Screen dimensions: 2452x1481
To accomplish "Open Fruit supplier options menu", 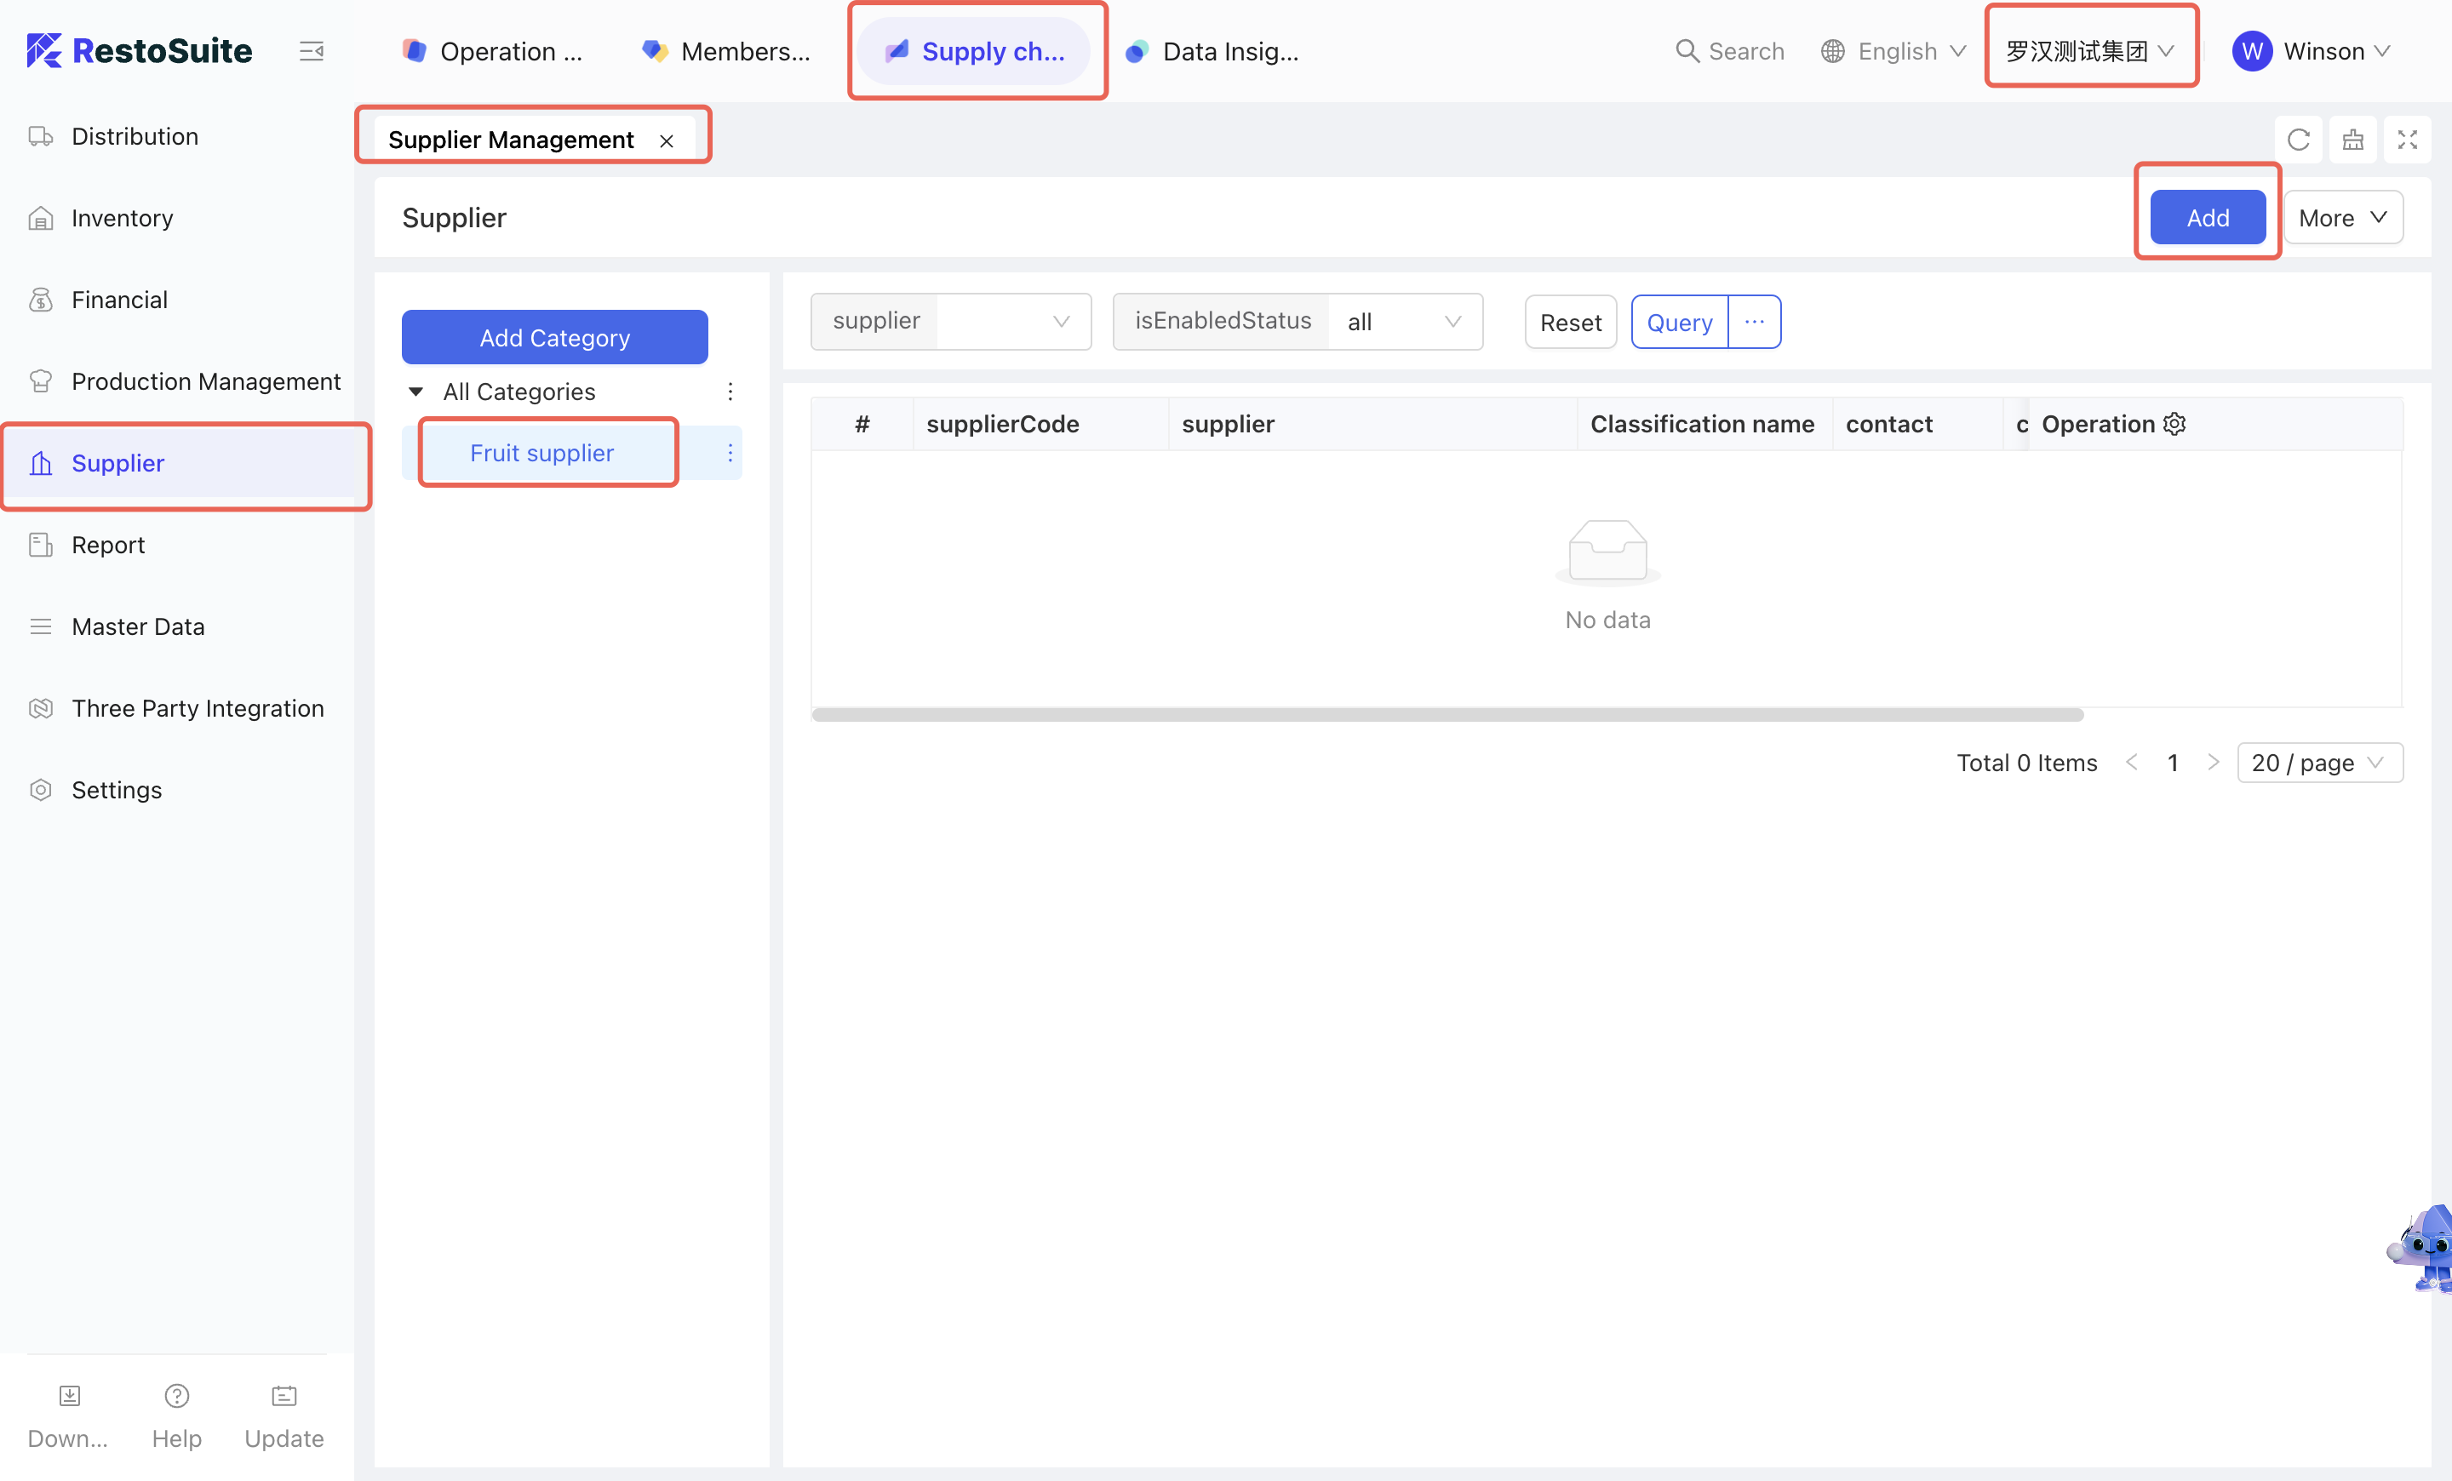I will pos(730,453).
